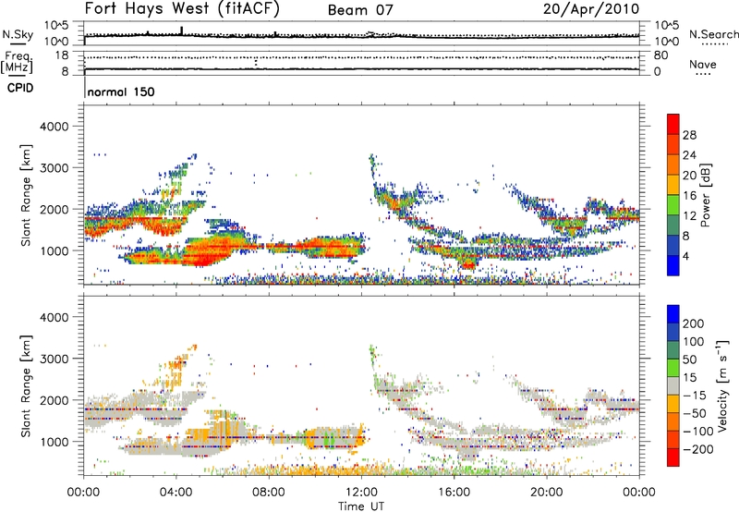
Task: Click the 'normal 150' CPID text
Action: pyautogui.click(x=121, y=91)
